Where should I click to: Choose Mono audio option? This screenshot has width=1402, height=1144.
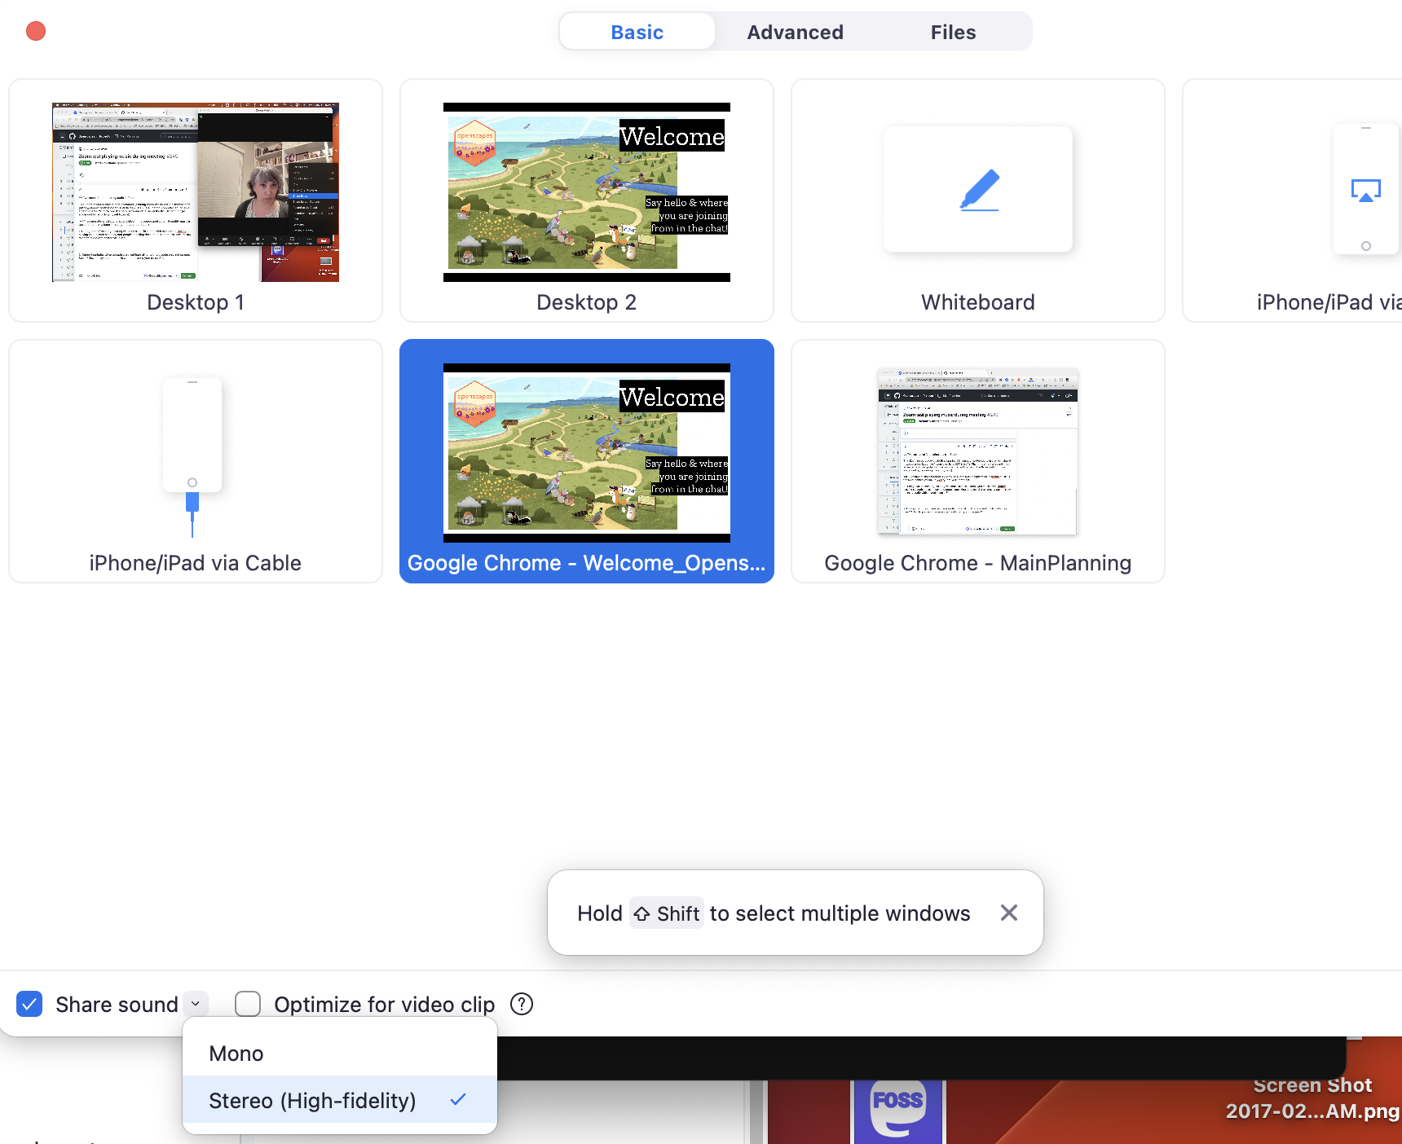coord(236,1054)
